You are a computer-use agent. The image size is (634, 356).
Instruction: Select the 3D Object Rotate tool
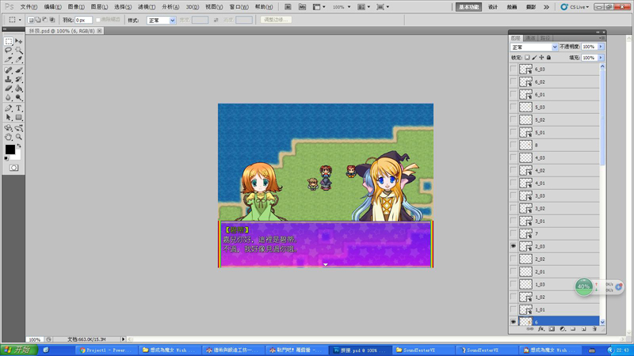pyautogui.click(x=9, y=128)
